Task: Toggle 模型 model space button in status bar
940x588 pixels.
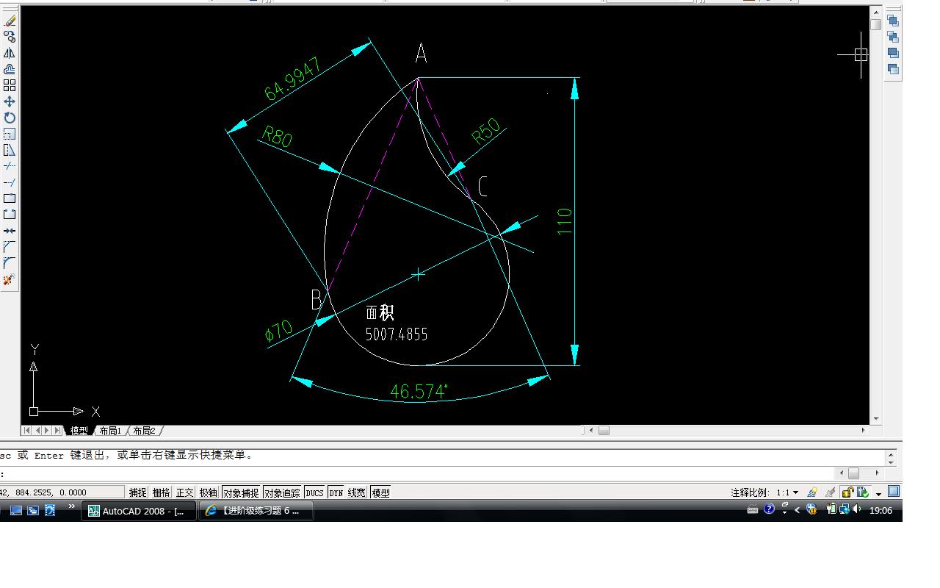Action: pos(381,492)
